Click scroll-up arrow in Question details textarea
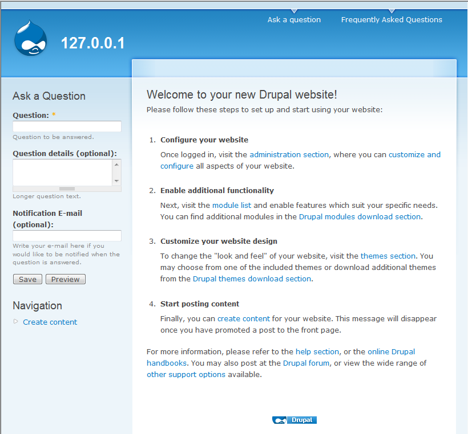This screenshot has height=434, width=468. (x=116, y=165)
